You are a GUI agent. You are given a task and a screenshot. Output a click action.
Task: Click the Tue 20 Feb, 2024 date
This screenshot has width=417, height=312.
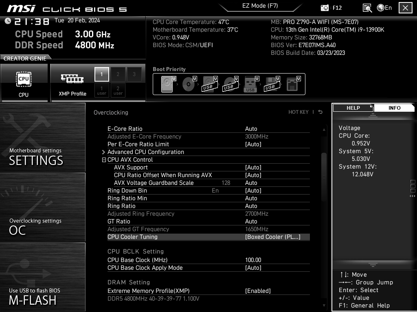(x=77, y=20)
